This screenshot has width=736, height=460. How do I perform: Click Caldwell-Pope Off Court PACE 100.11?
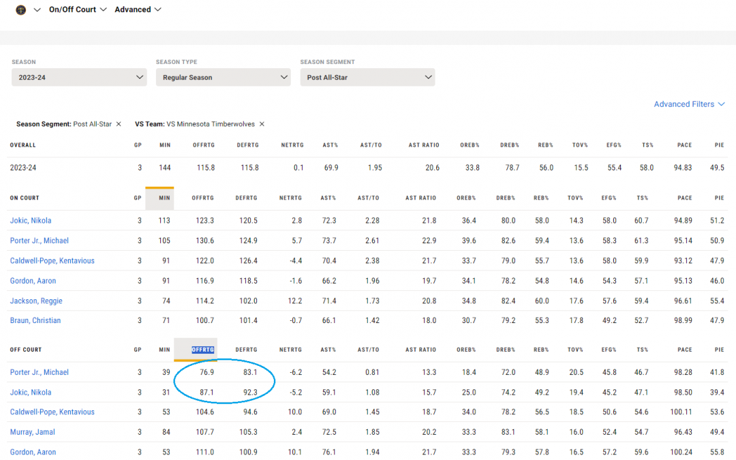coord(681,412)
